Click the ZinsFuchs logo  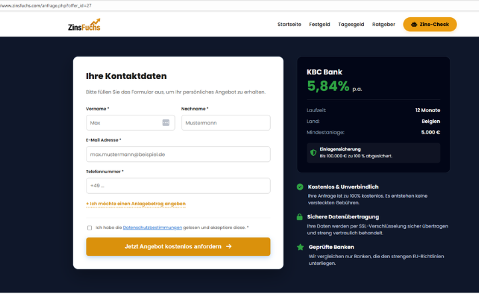tap(84, 25)
